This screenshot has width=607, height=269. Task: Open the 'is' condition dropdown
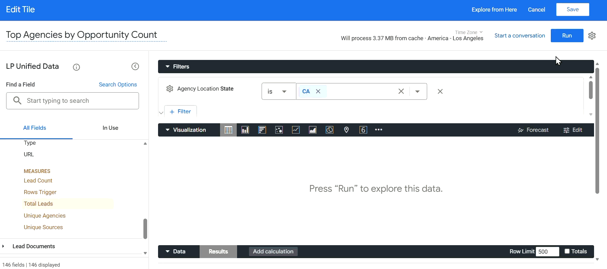click(279, 91)
